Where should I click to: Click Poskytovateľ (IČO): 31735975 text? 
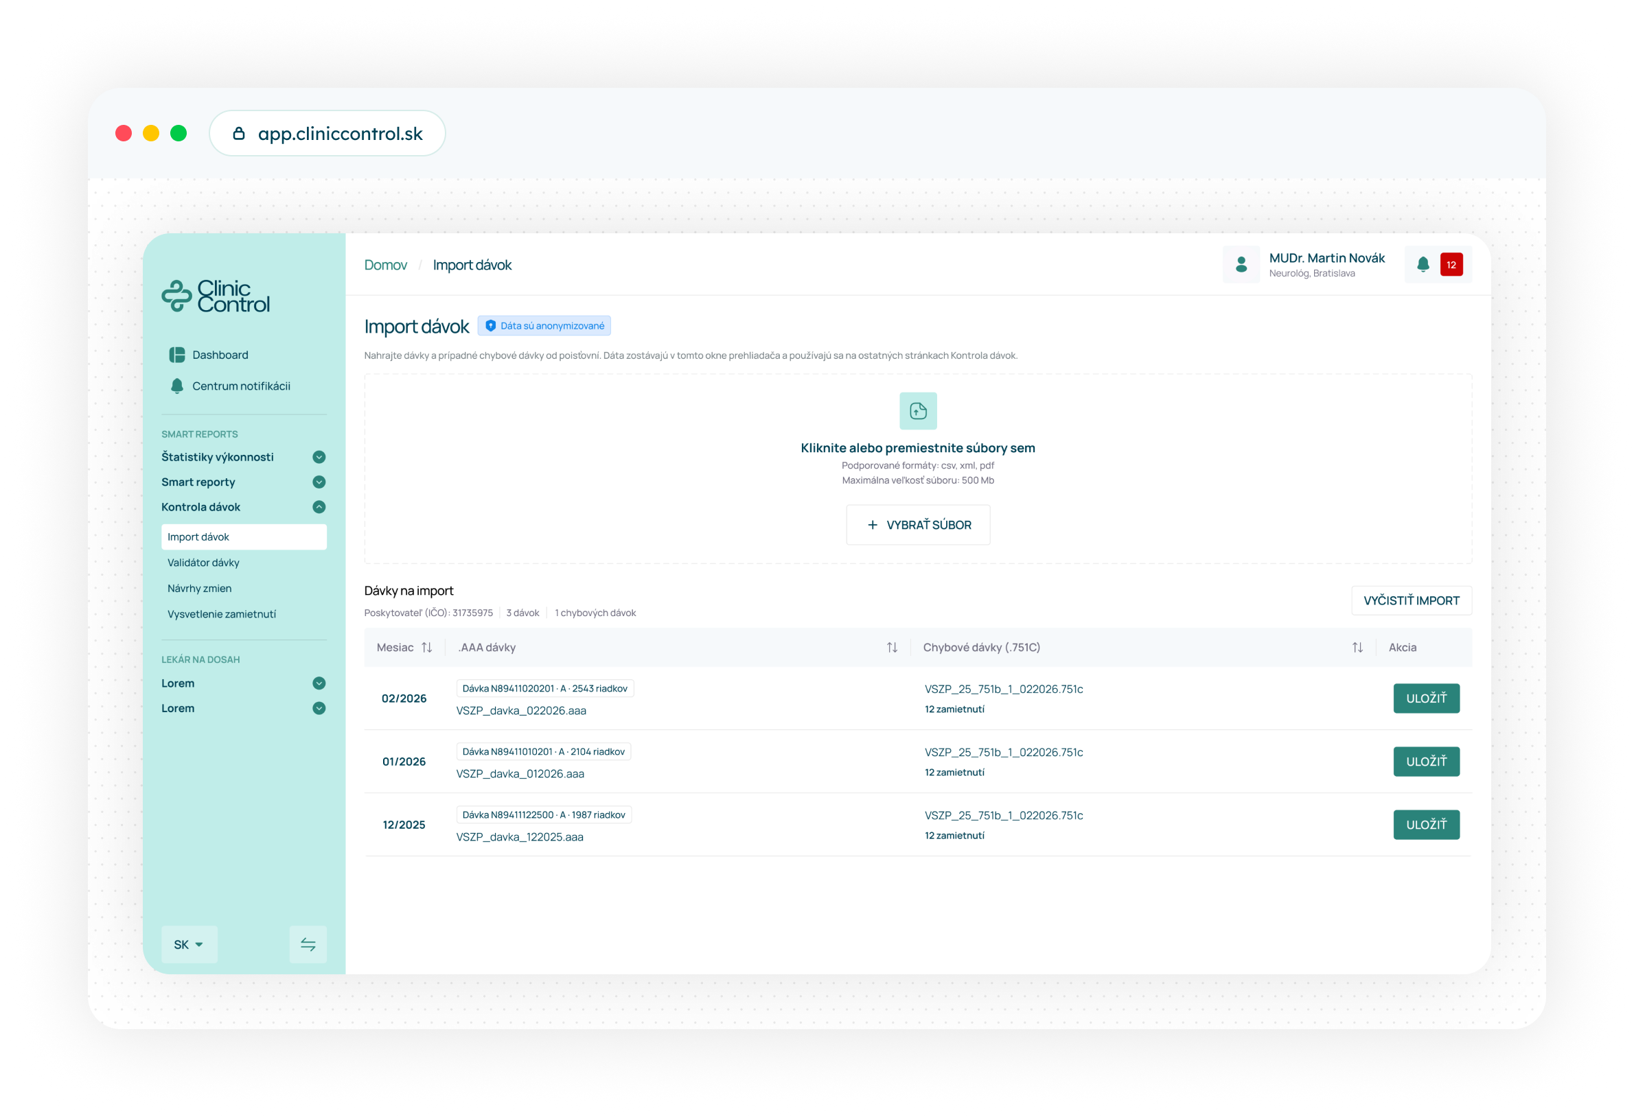coord(428,613)
